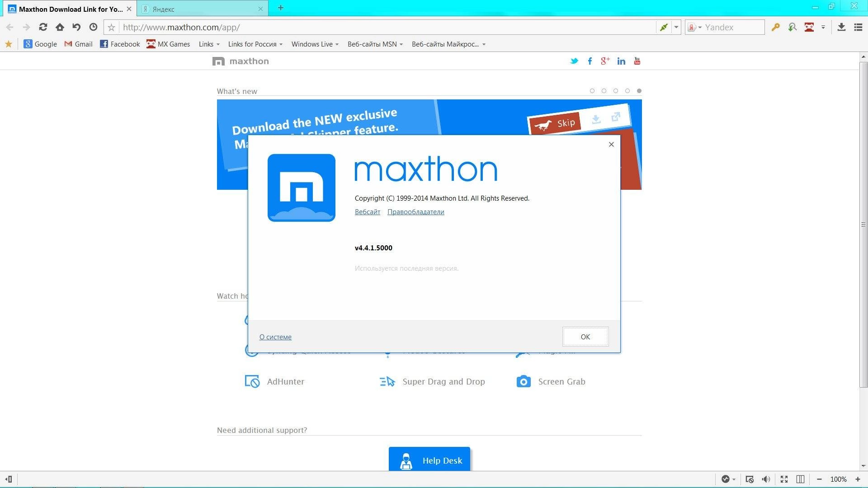Image resolution: width=868 pixels, height=488 pixels.
Task: Click the resource sniffer magnifier icon
Action: [x=792, y=27]
